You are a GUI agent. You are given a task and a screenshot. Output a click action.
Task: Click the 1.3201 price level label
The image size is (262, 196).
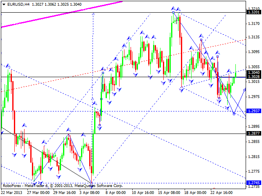click(253, 12)
